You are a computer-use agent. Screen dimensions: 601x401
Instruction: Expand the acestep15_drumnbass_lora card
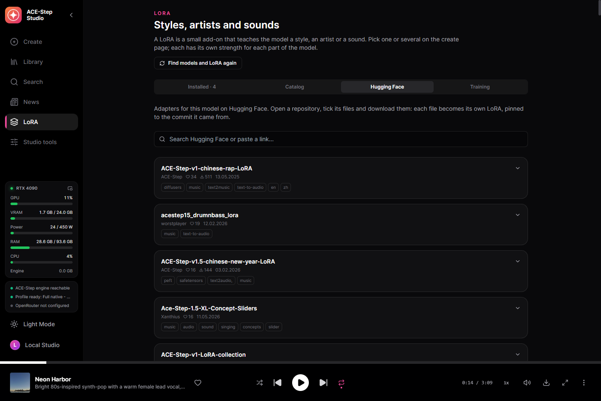(518, 215)
